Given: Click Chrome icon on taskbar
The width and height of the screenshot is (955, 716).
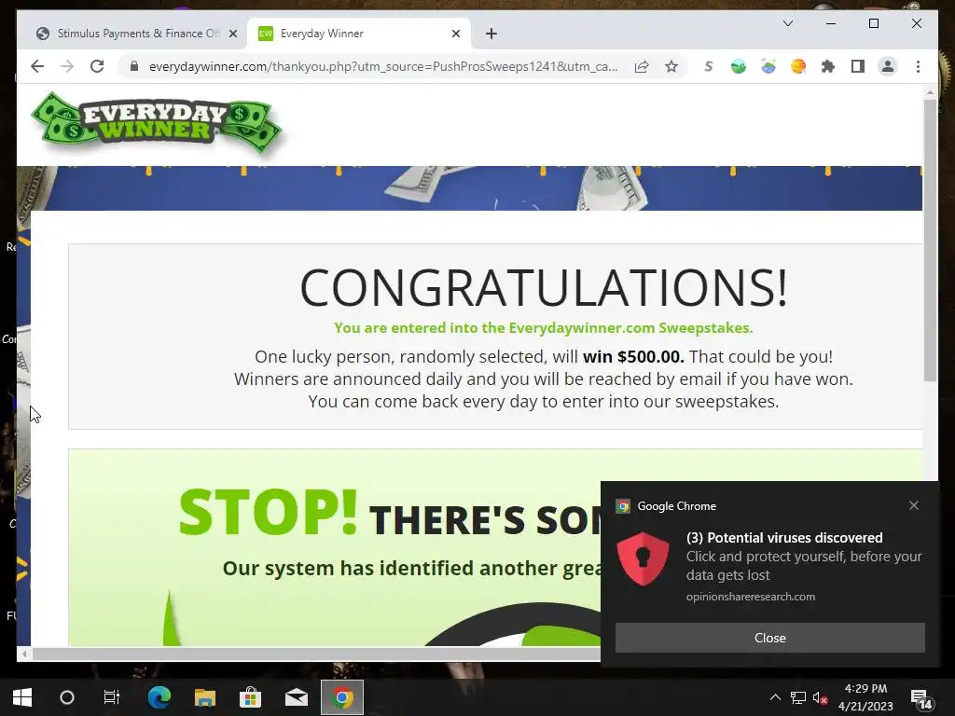Looking at the screenshot, I should point(342,697).
